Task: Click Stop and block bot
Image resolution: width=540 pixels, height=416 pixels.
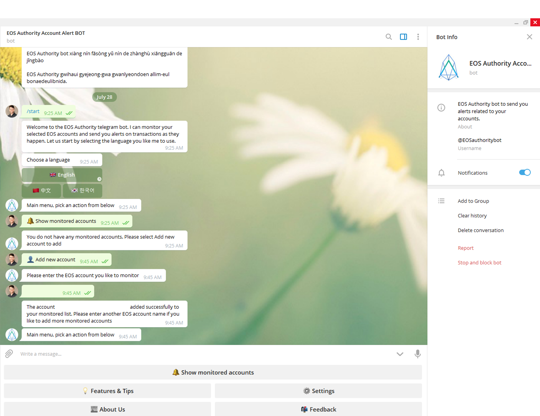Action: point(479,263)
